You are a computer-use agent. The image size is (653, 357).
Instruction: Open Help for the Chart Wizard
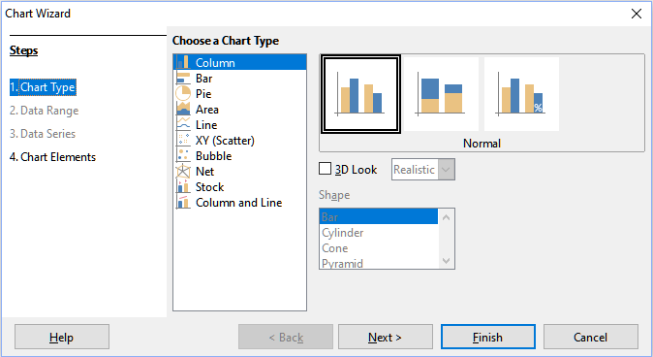[x=62, y=337]
